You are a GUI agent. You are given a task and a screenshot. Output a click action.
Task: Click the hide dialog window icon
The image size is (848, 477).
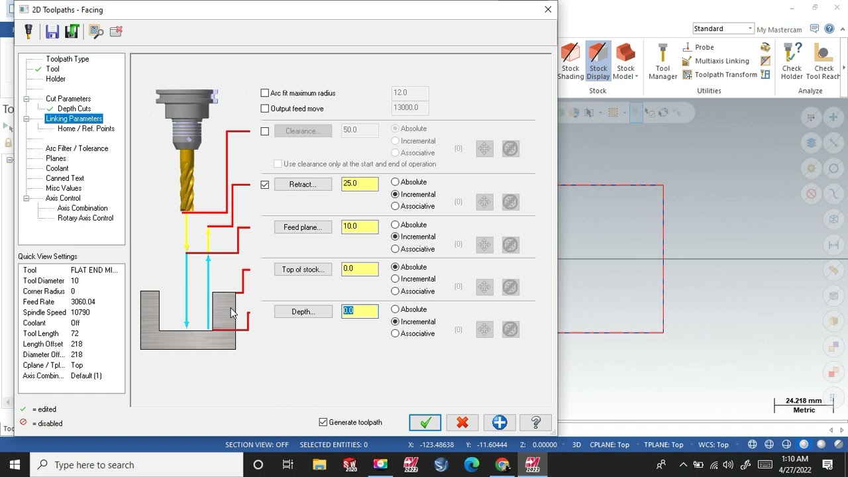(95, 31)
